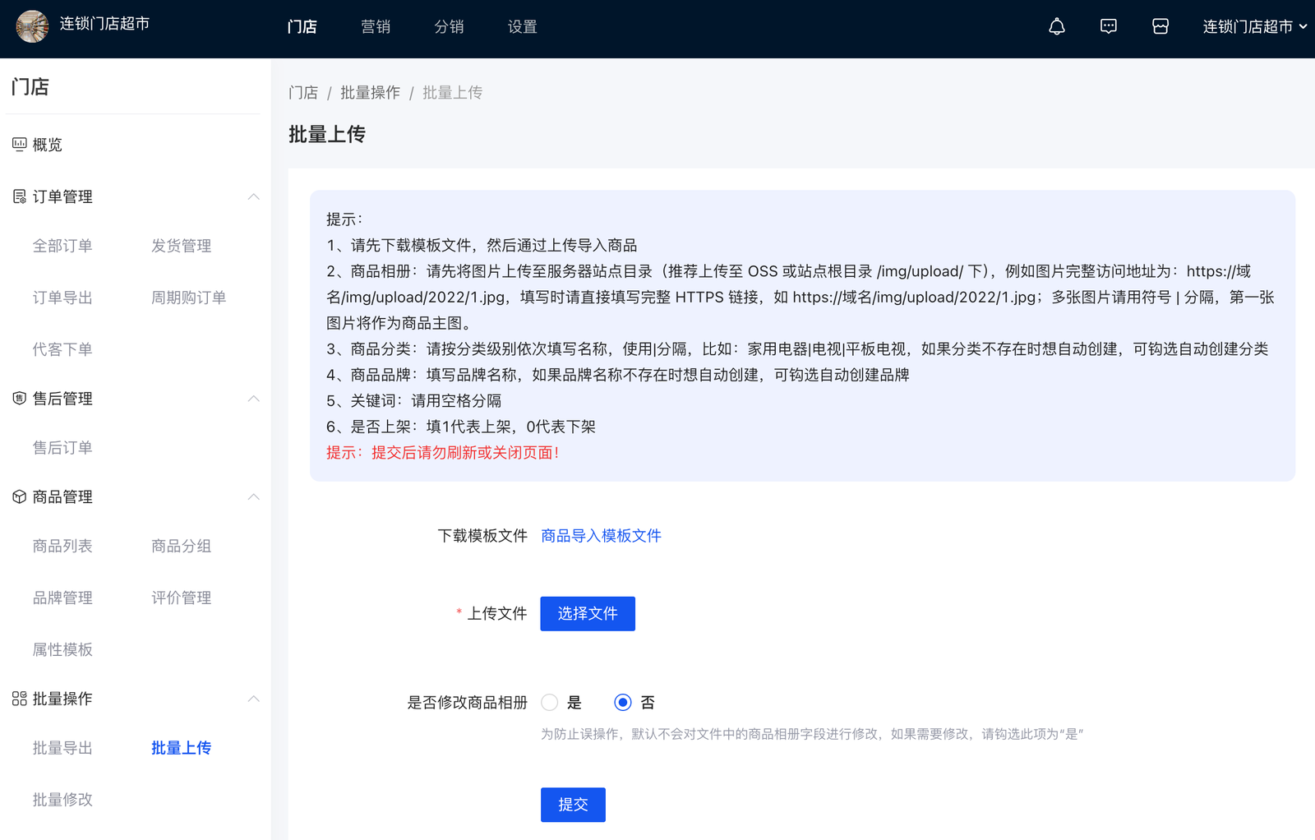1315x840 pixels.
Task: Download the 商品导入模板文件 link
Action: [601, 536]
